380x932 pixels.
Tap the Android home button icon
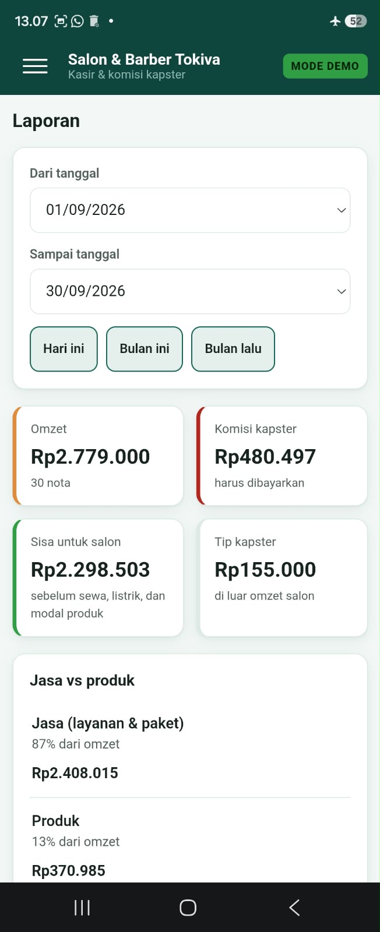click(x=188, y=908)
